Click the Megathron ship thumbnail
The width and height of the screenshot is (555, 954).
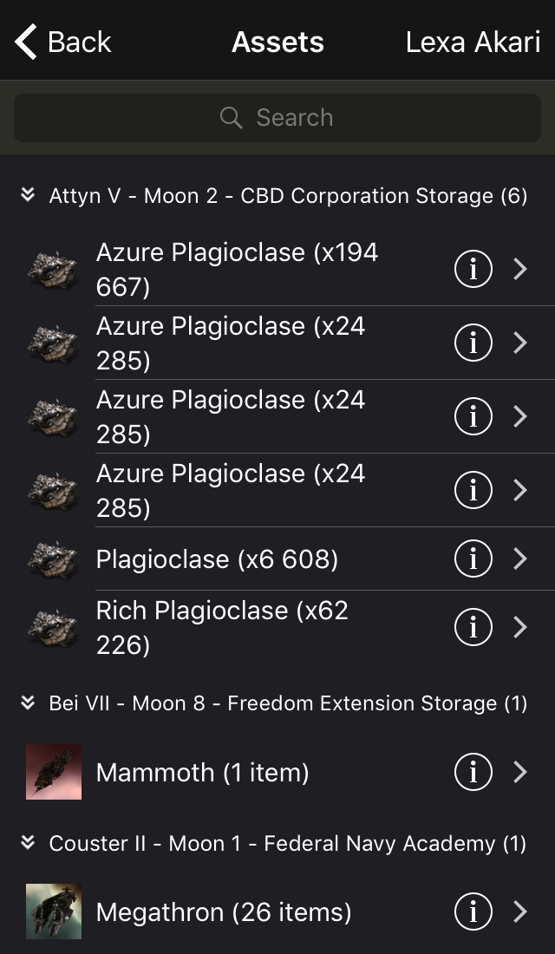[x=54, y=912]
